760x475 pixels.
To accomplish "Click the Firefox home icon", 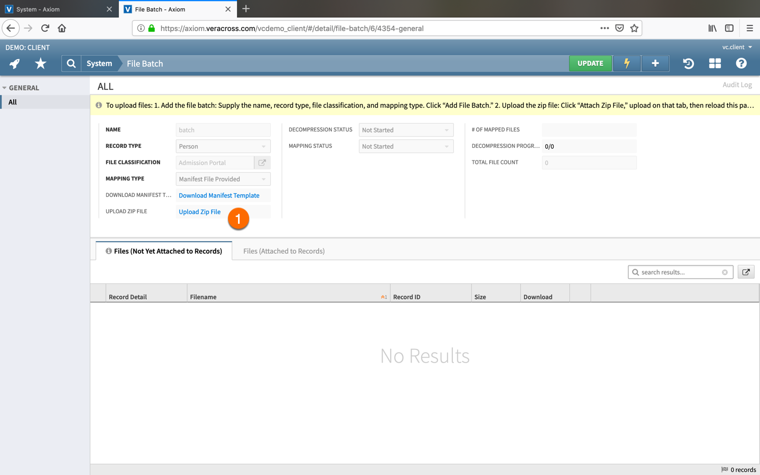I will pos(61,28).
